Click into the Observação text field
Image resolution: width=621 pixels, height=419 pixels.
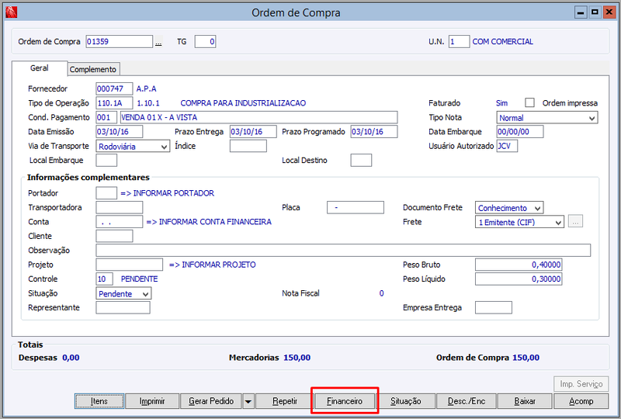pos(343,251)
